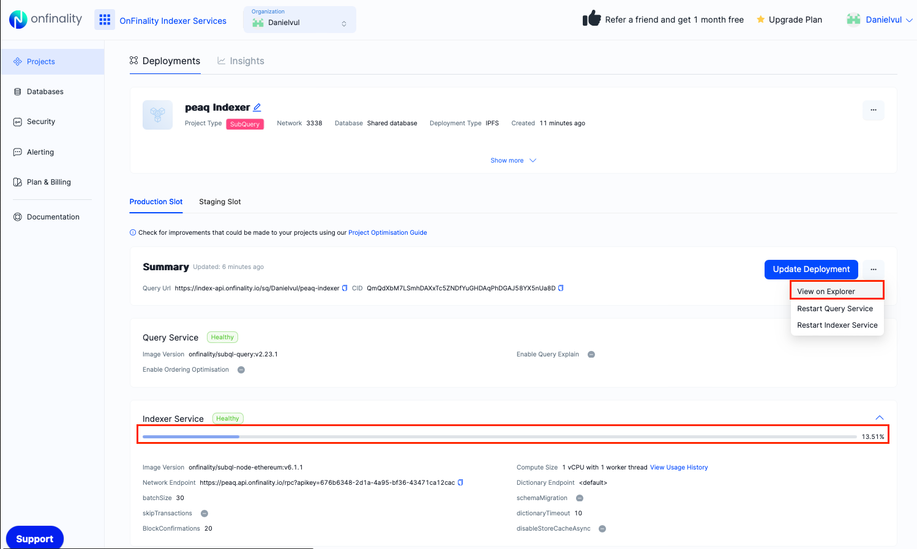917x549 pixels.
Task: Open the Organization Danielvul selector
Action: click(x=299, y=19)
